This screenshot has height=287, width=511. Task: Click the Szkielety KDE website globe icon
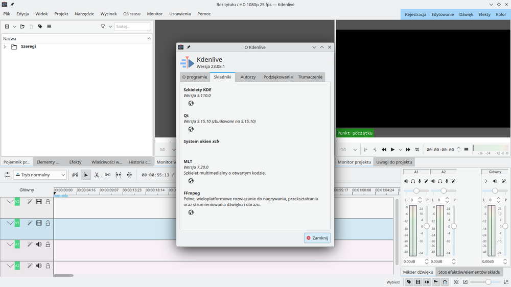191,103
